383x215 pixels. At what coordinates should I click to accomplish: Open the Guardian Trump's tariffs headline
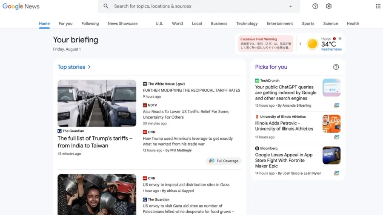pos(95,142)
